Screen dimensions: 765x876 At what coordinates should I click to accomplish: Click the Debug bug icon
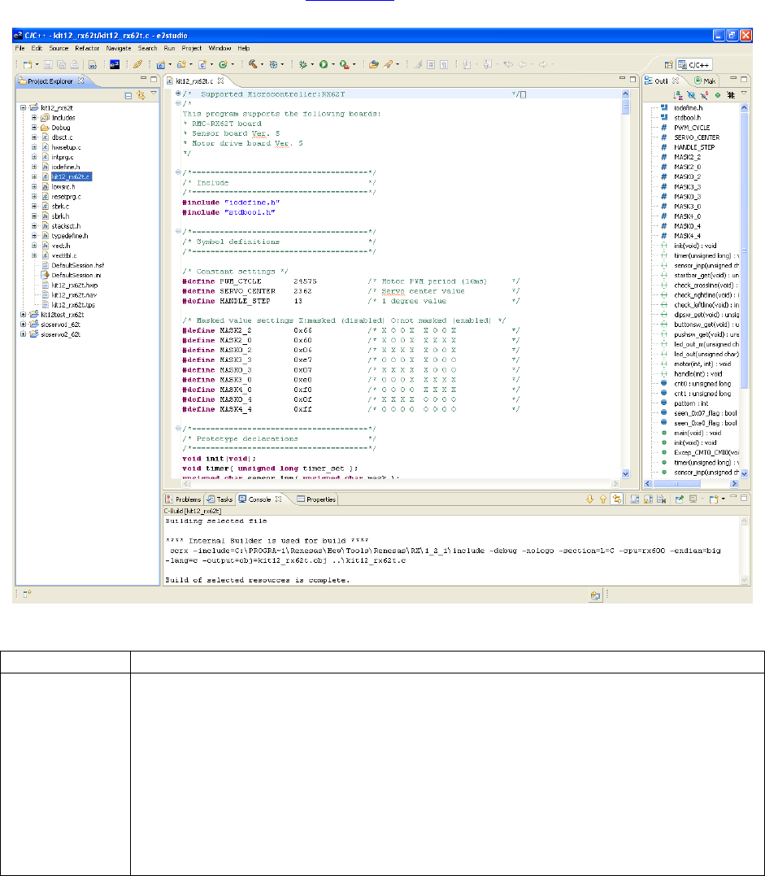pyautogui.click(x=303, y=64)
